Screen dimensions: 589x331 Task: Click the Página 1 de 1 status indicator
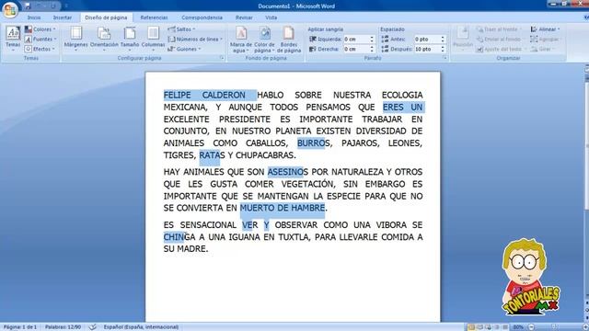click(20, 327)
